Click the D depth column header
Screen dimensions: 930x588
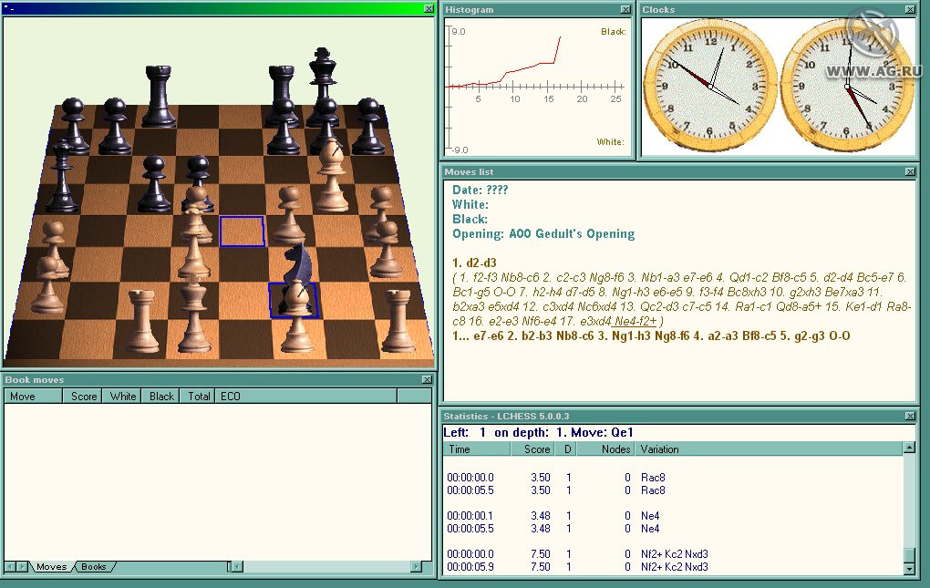(566, 449)
